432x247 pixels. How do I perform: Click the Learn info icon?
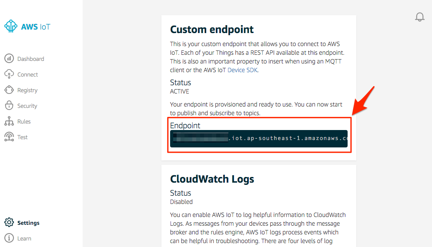coord(9,238)
